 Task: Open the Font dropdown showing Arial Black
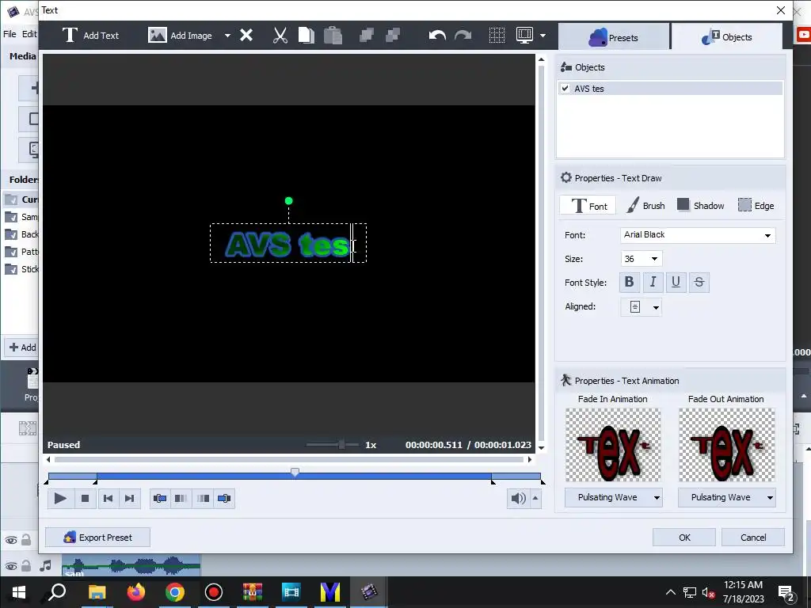pyautogui.click(x=698, y=235)
